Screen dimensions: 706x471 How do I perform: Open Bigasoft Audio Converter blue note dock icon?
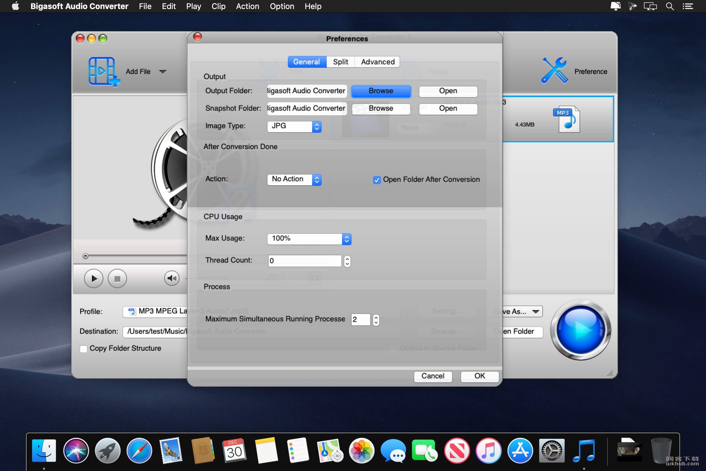pyautogui.click(x=584, y=450)
